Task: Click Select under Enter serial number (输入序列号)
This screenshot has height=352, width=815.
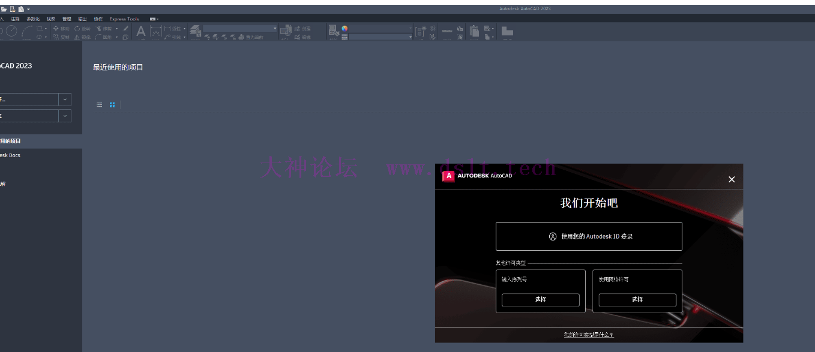Action: (x=541, y=300)
